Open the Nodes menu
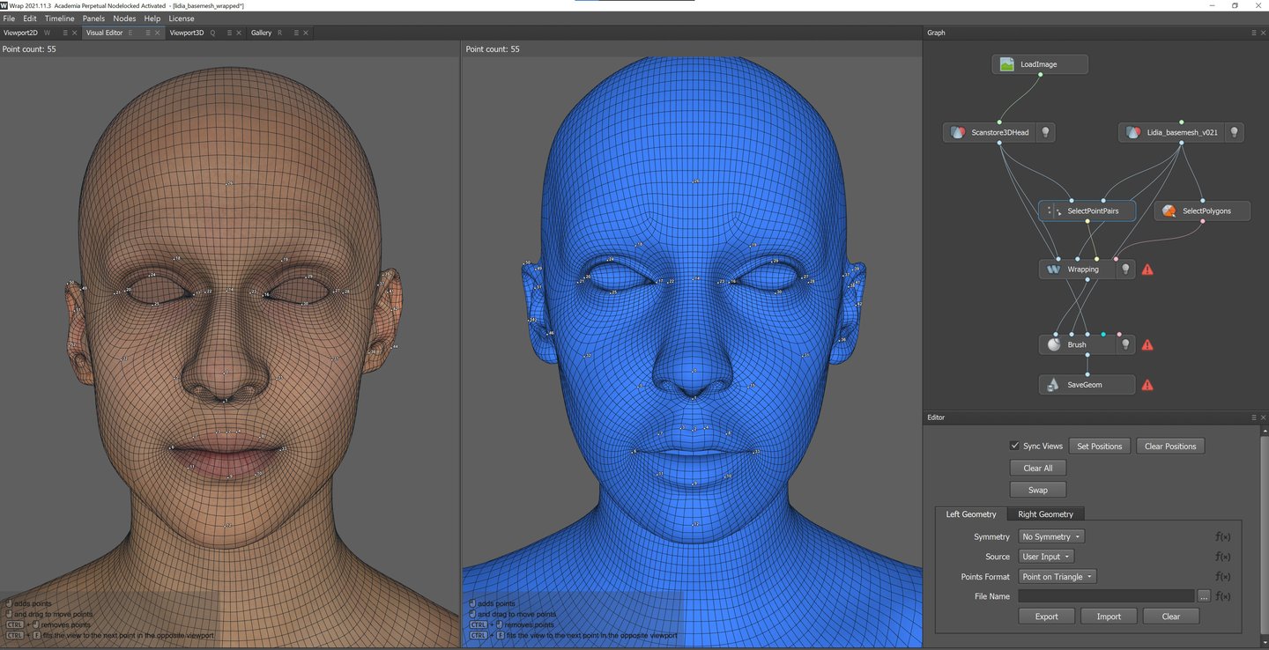Viewport: 1269px width, 650px height. pyautogui.click(x=124, y=18)
